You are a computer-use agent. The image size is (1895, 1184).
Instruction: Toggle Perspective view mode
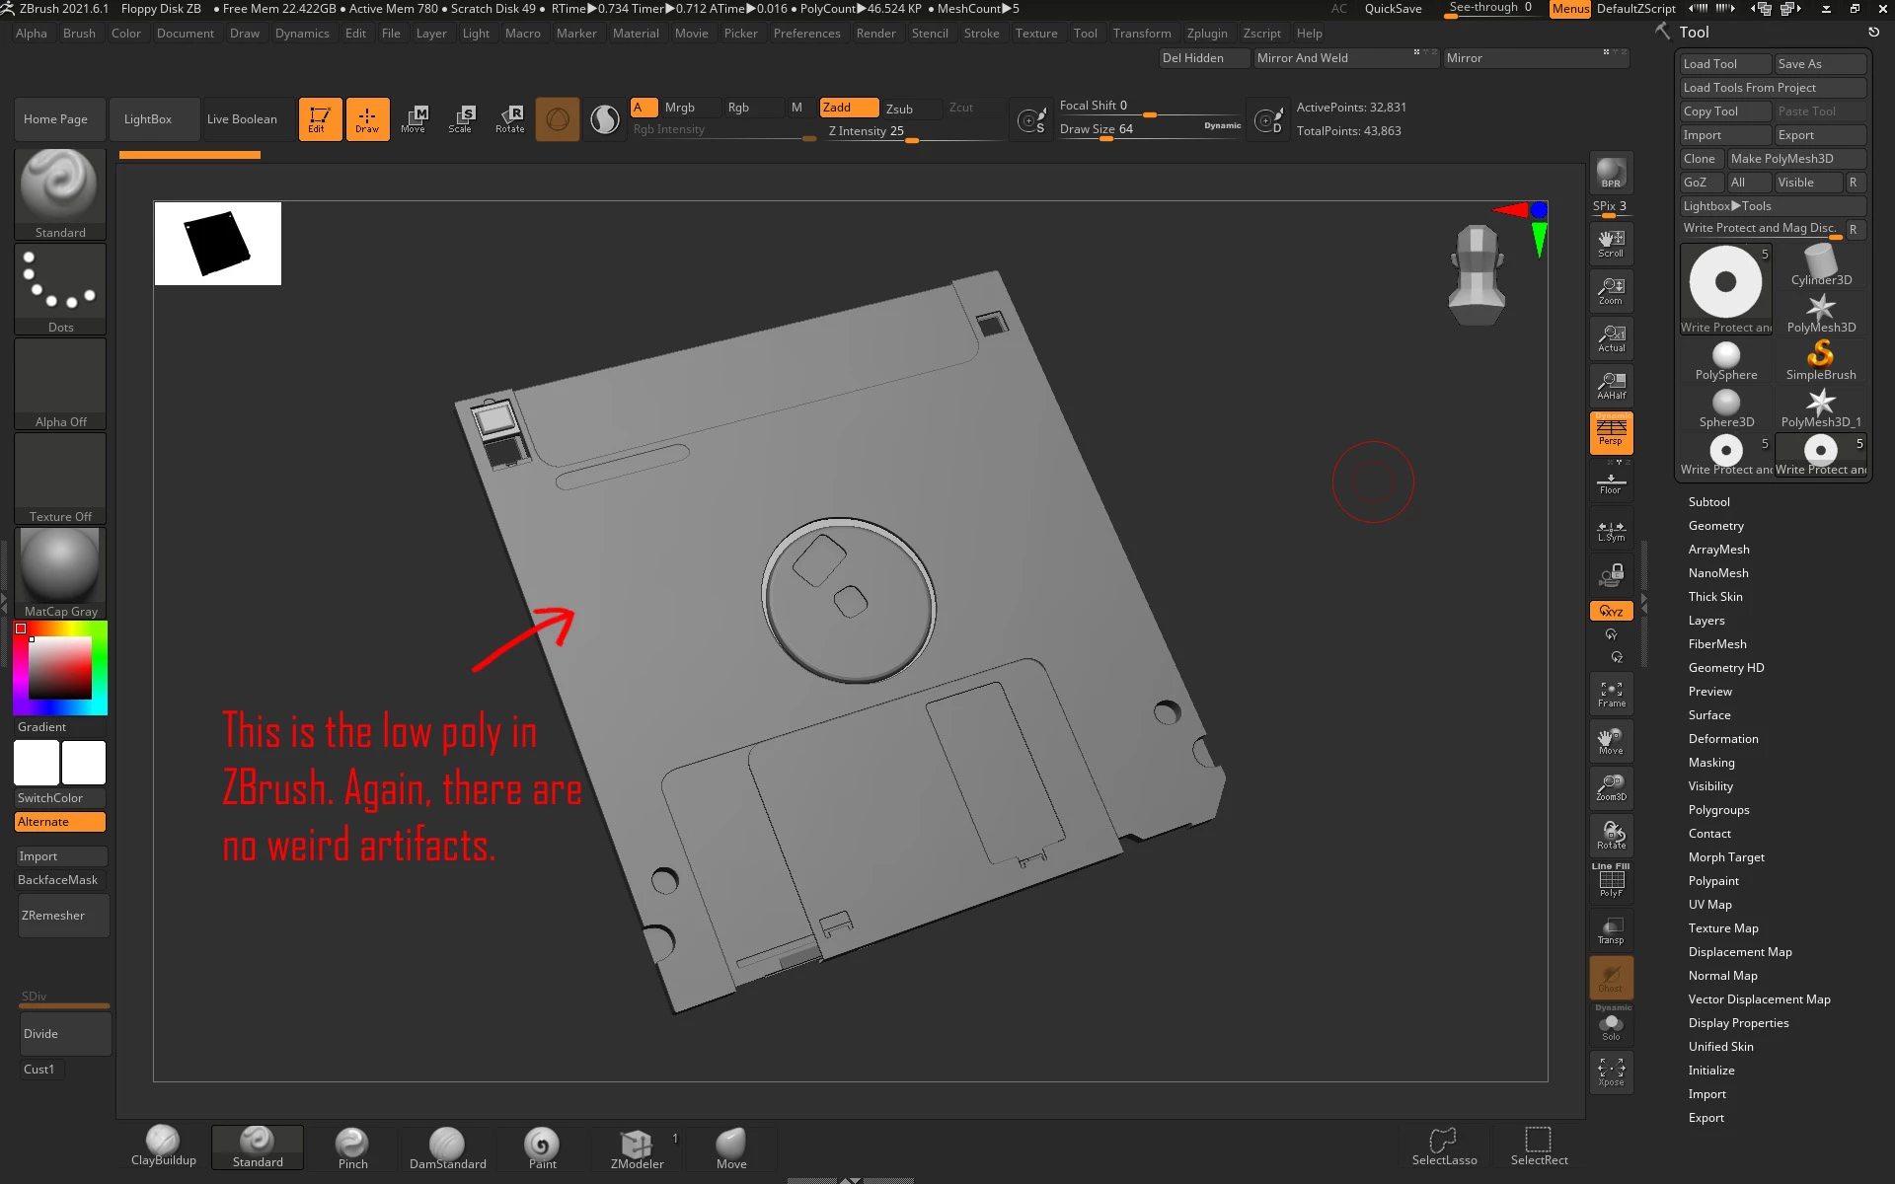1611,432
